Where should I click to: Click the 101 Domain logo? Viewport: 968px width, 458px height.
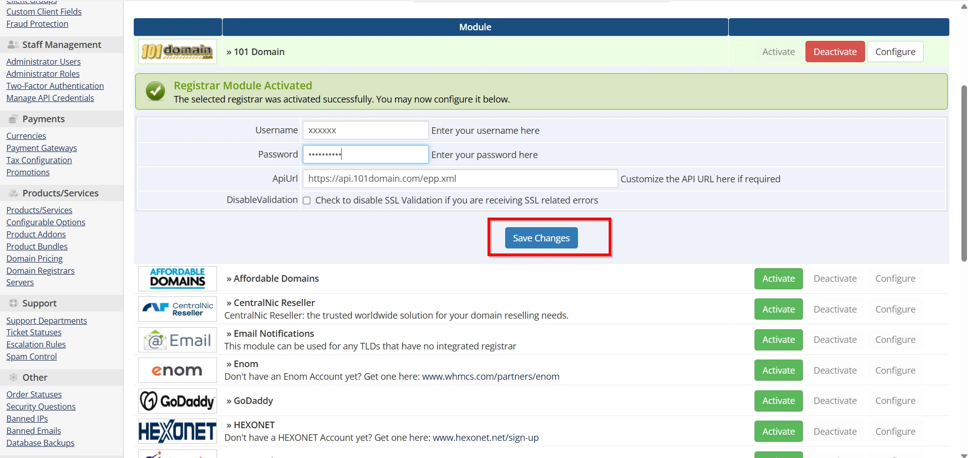[x=178, y=52]
